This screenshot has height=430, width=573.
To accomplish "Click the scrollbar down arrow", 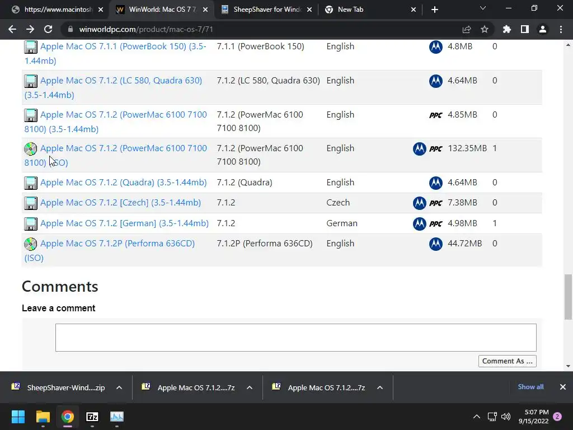I will point(568,366).
